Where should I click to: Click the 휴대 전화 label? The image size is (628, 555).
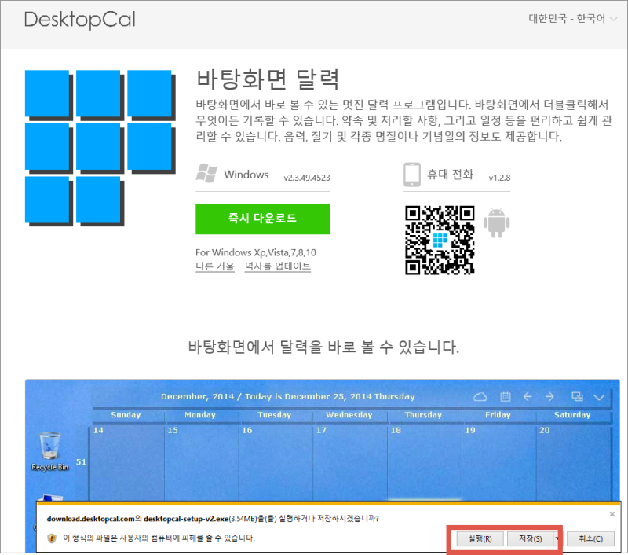(x=450, y=175)
